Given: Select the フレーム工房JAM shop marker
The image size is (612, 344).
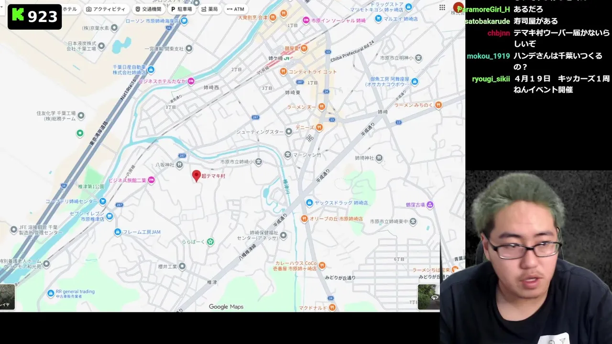Looking at the screenshot, I should [118, 232].
